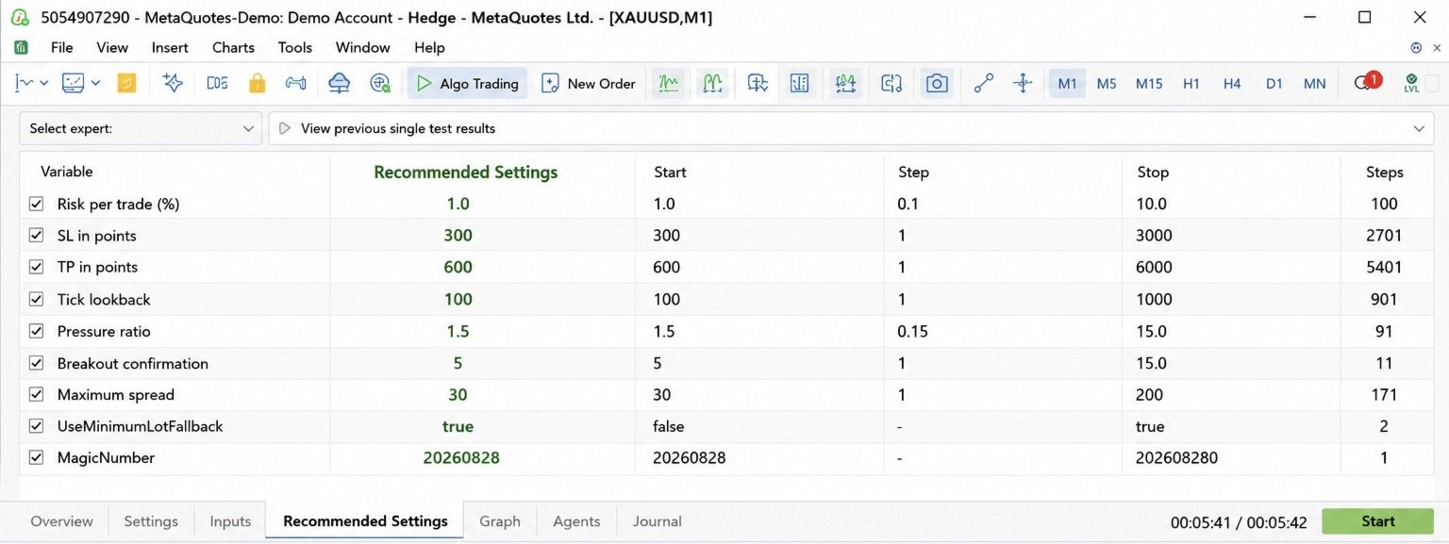Image resolution: width=1449 pixels, height=544 pixels.
Task: Uncheck the TP in points checkbox
Action: click(37, 267)
